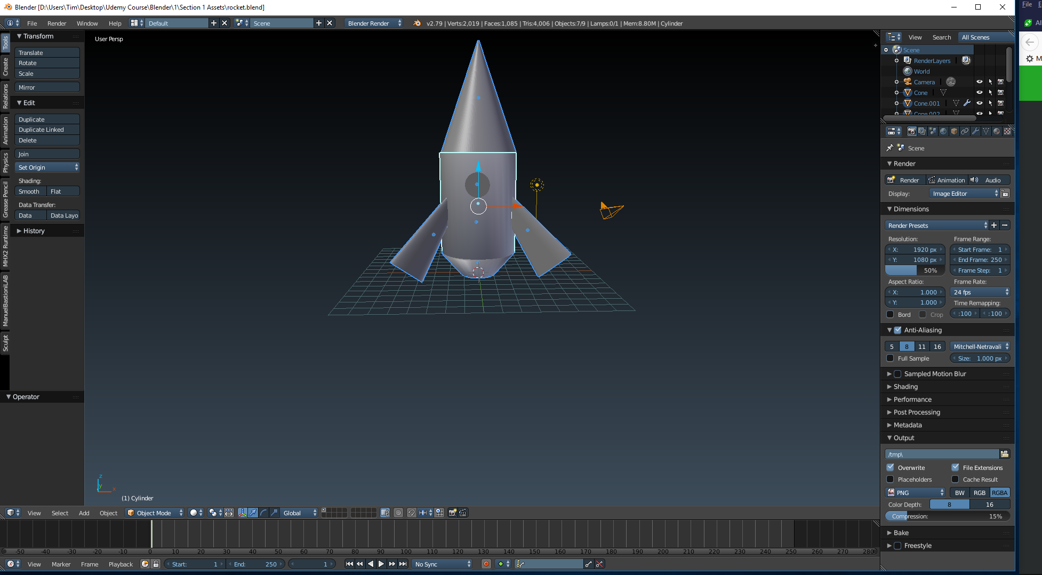The image size is (1042, 575).
Task: Select the World properties tab
Action: (943, 131)
